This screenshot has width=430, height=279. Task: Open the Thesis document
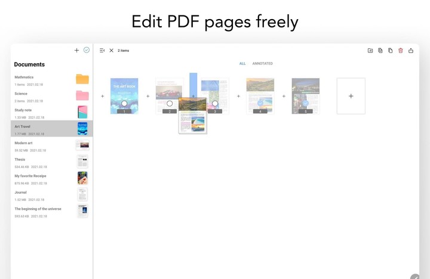coord(52,163)
